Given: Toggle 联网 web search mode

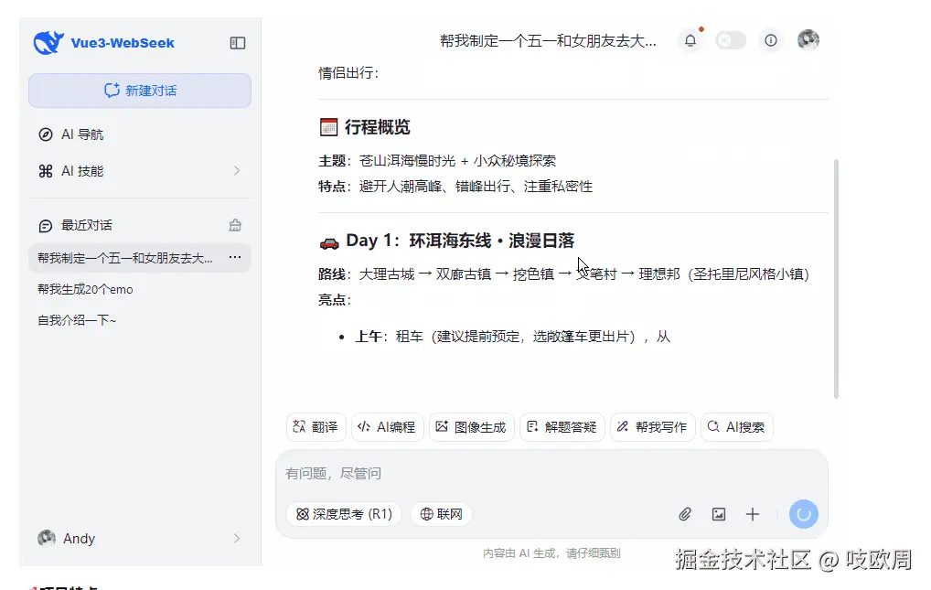Looking at the screenshot, I should click(441, 514).
